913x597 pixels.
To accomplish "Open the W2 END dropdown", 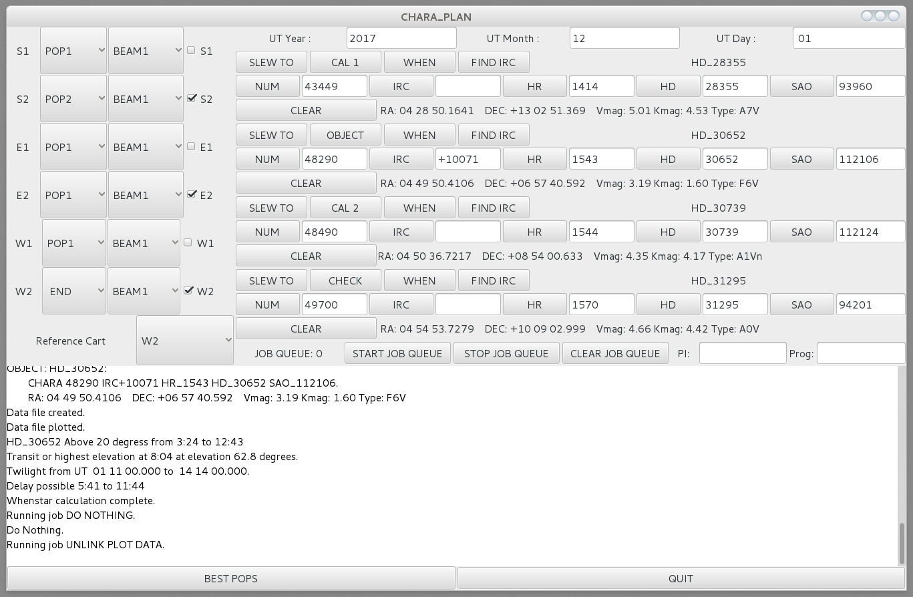I will [74, 291].
